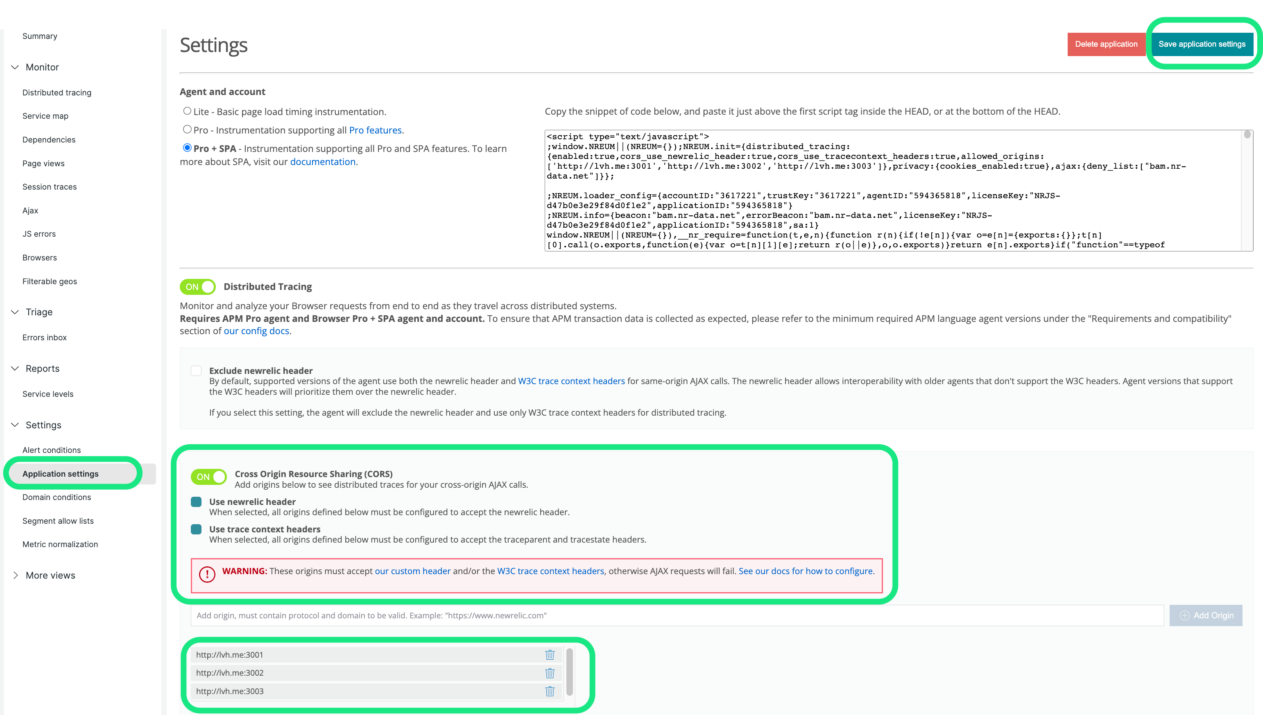Choose the Pro instrumentation radio button
Image resolution: width=1263 pixels, height=715 pixels.
[x=187, y=129]
